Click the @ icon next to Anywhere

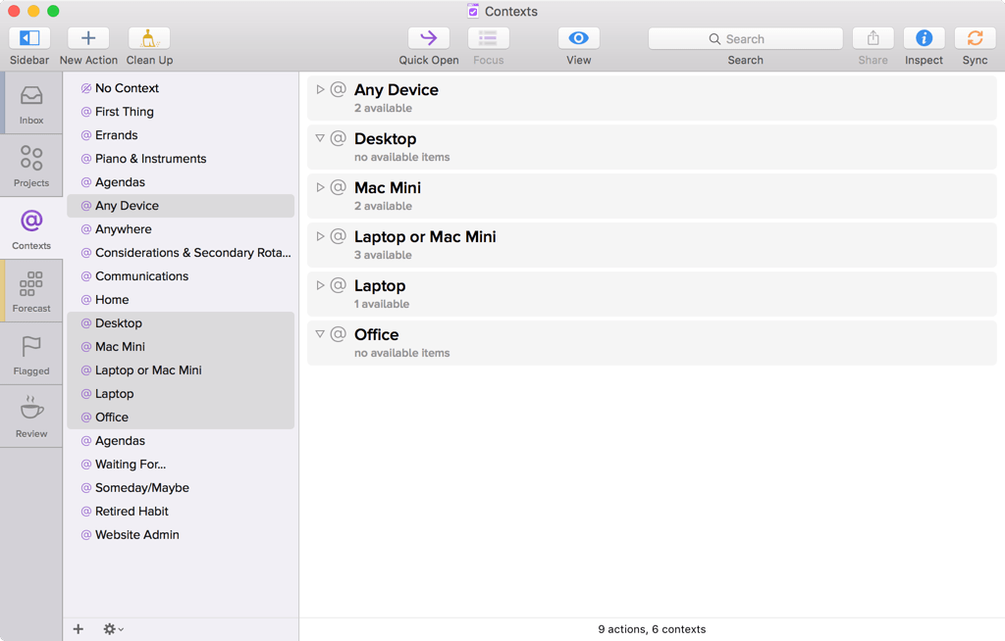(x=86, y=229)
